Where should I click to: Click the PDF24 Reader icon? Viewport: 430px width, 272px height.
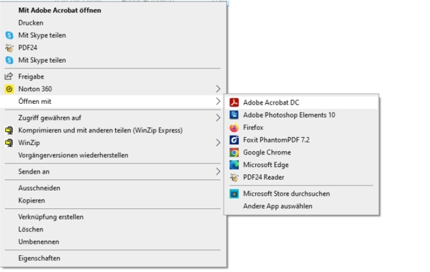click(x=234, y=177)
